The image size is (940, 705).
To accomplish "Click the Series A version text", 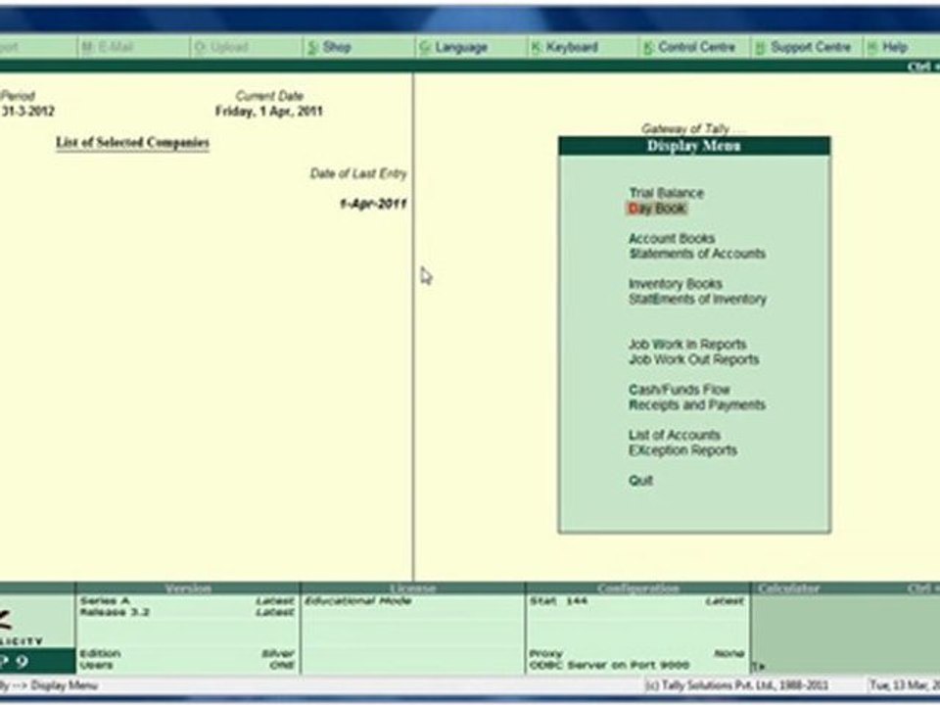I will click(x=105, y=600).
